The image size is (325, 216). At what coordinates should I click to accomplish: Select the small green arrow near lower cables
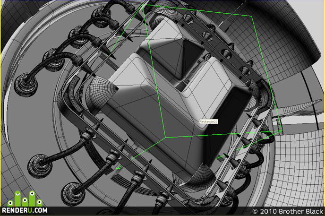(119, 167)
